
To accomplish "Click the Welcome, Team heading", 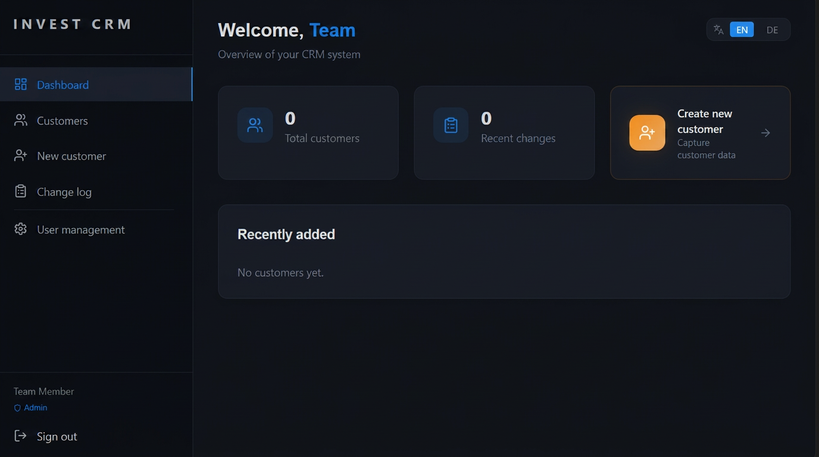I will click(287, 30).
